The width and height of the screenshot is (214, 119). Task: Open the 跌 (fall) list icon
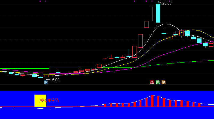[x=158, y=82]
